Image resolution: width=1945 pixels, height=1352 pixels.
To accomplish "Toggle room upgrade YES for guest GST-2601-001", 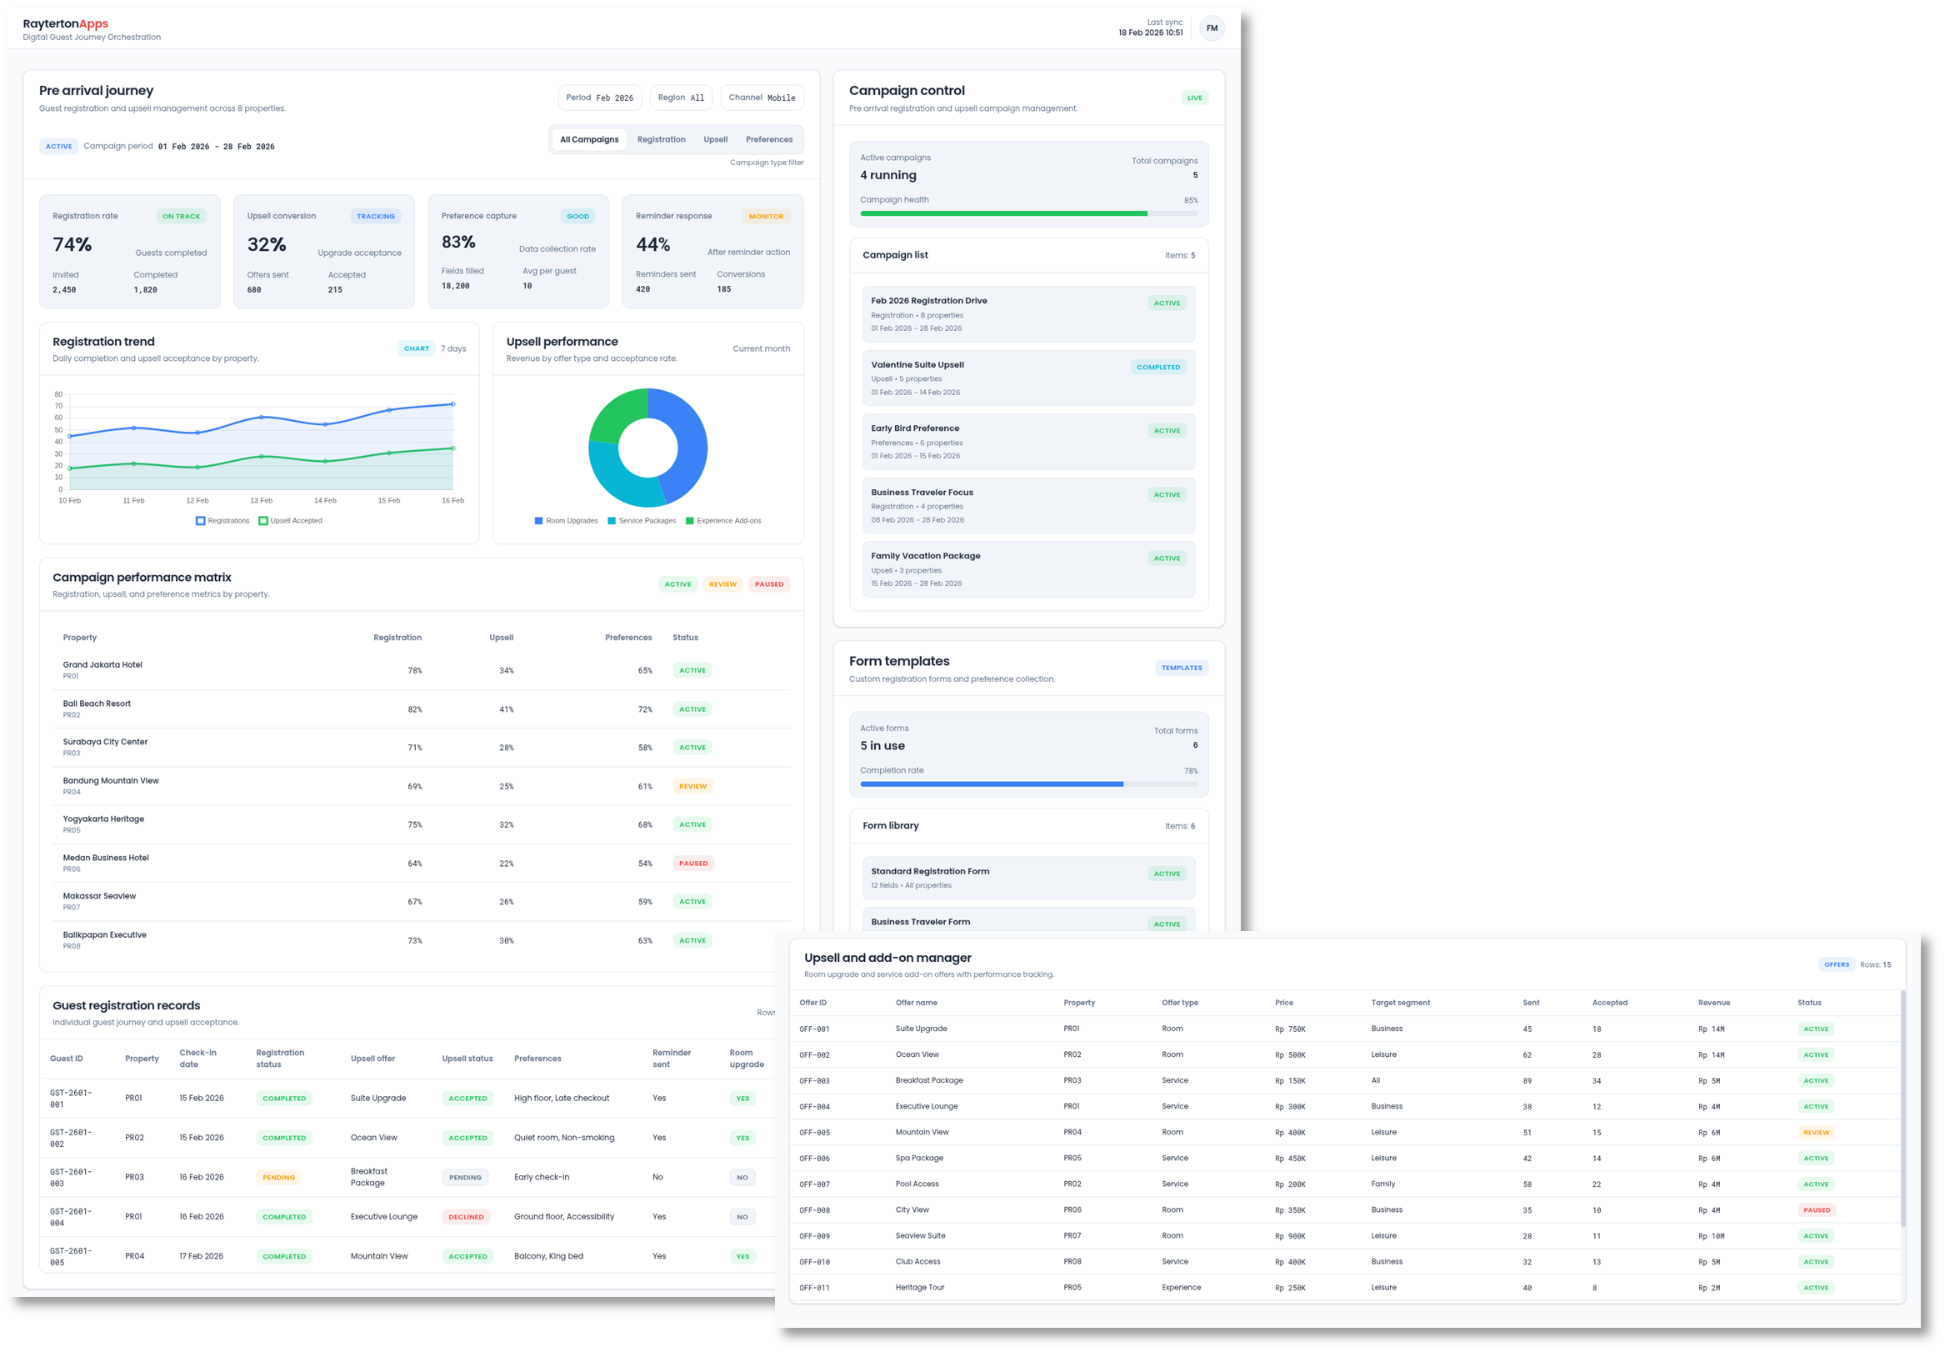I will click(742, 1098).
